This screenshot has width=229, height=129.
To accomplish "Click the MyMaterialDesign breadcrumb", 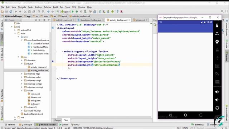I will tap(12, 16).
